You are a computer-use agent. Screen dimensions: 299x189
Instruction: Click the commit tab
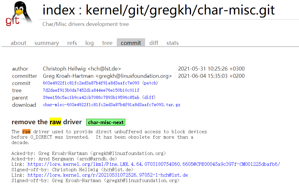pyautogui.click(x=131, y=43)
